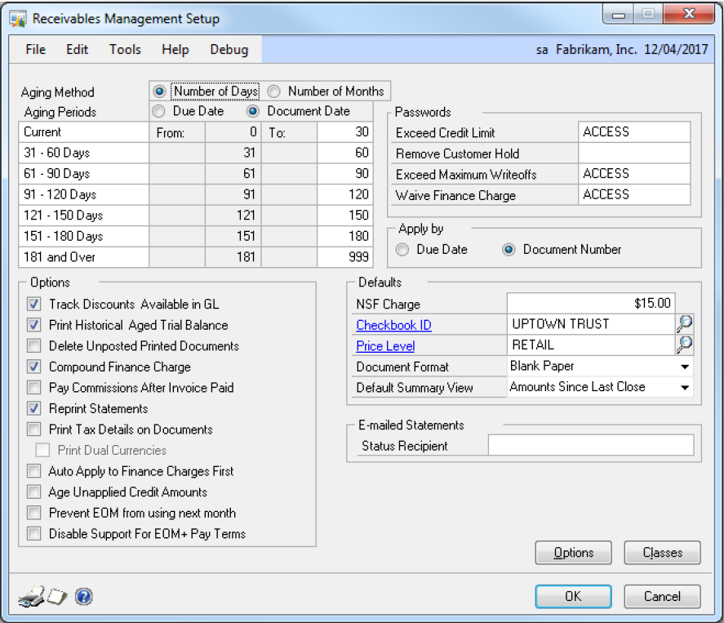This screenshot has width=724, height=623.
Task: Follow the Checkbook ID link
Action: coord(393,325)
